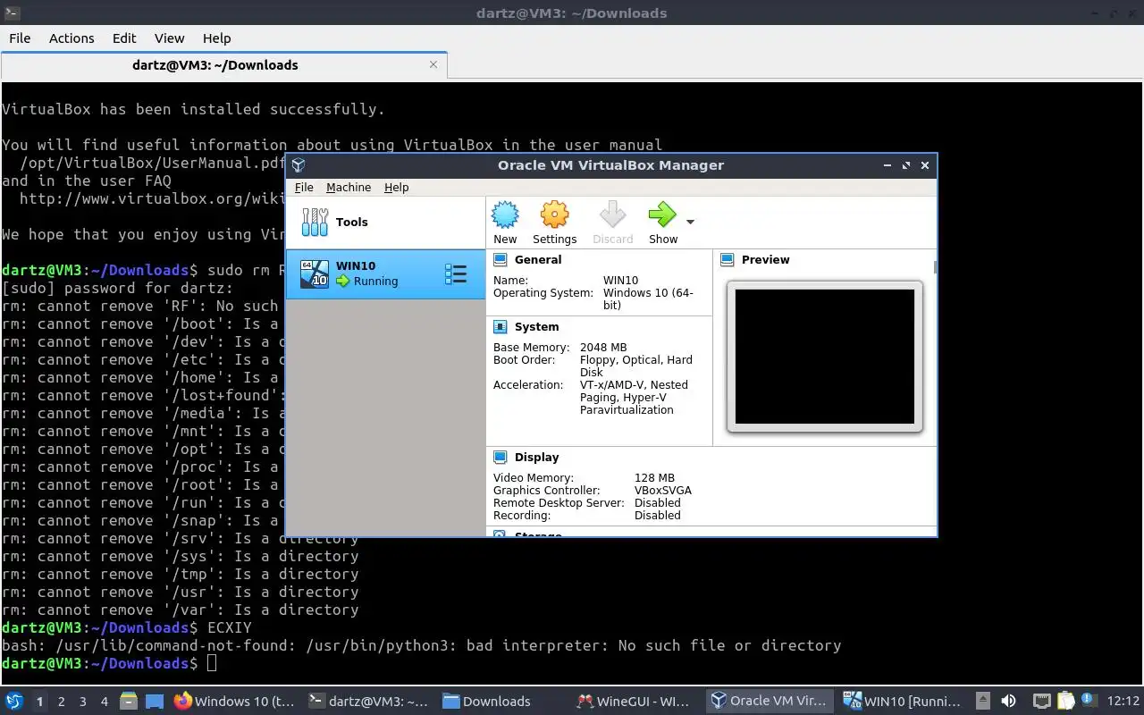Image resolution: width=1144 pixels, height=715 pixels.
Task: Click the Preview heading text
Action: 765,260
